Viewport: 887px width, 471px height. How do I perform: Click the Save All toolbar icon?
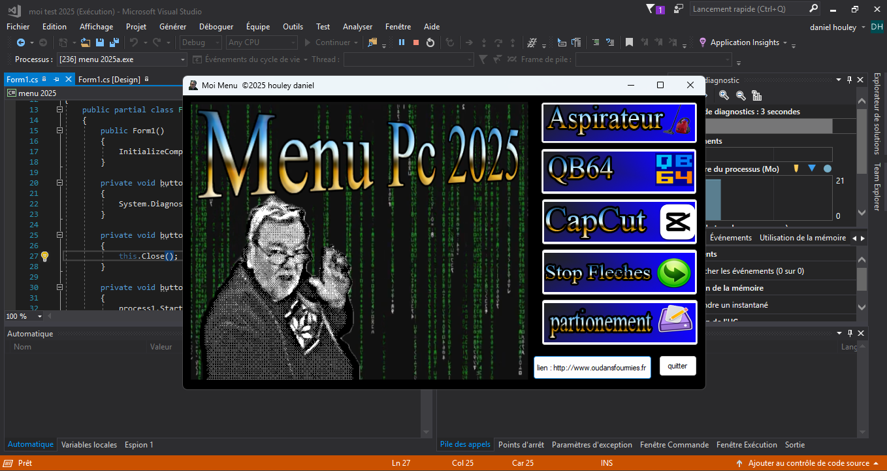[114, 42]
